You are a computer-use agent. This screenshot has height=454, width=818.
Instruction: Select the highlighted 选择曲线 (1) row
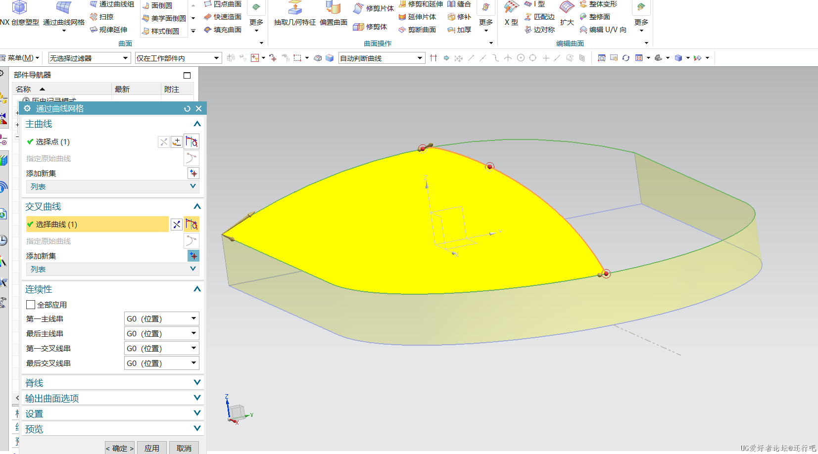[x=97, y=224]
